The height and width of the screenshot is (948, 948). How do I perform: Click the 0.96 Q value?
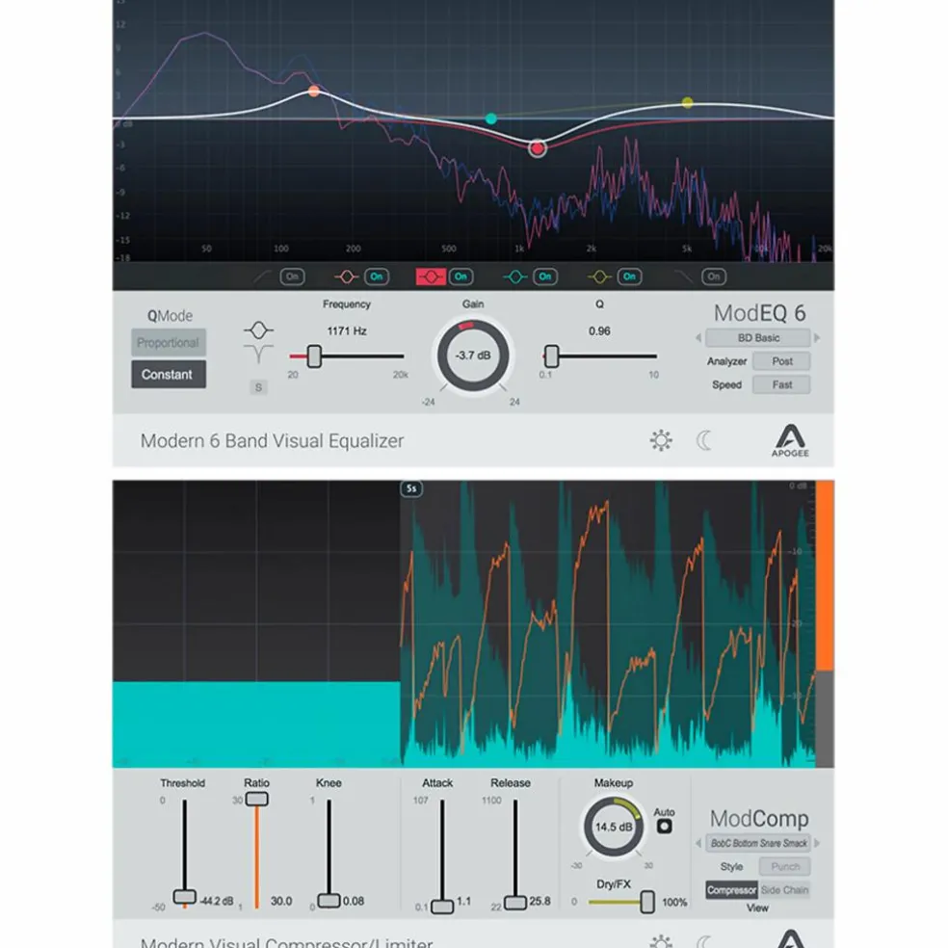point(599,331)
